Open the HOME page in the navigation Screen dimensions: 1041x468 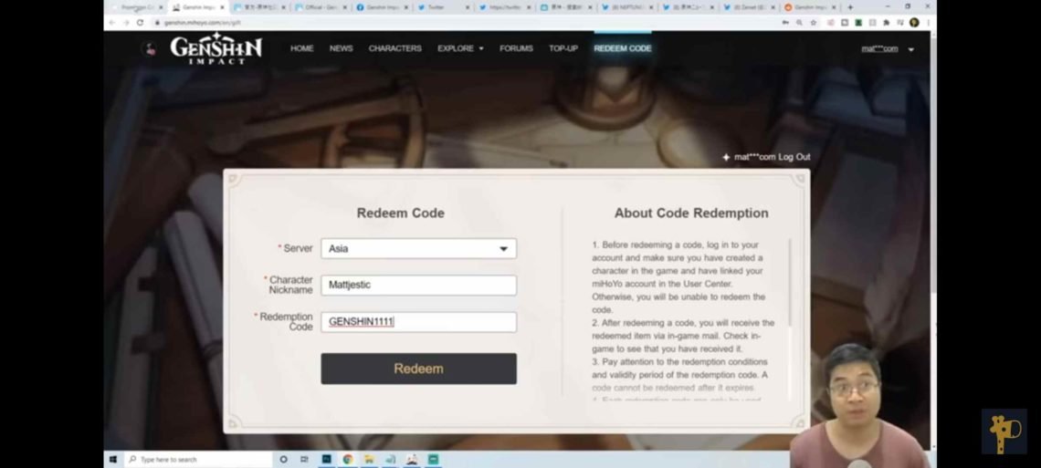click(301, 48)
